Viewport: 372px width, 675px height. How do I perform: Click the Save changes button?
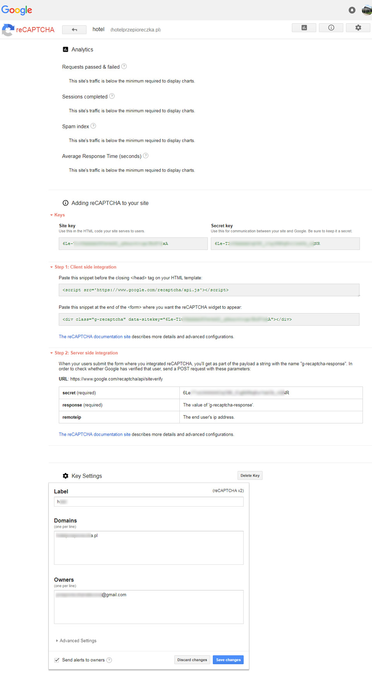(x=228, y=660)
